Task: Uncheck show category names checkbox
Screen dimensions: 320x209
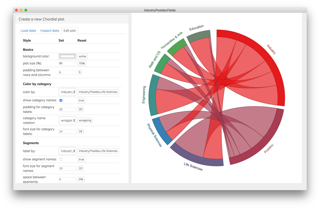Action: (61, 100)
